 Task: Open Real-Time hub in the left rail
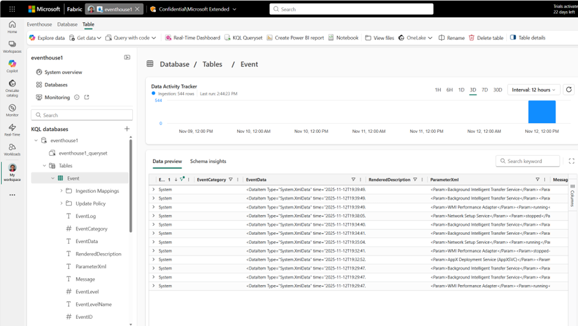(x=12, y=130)
